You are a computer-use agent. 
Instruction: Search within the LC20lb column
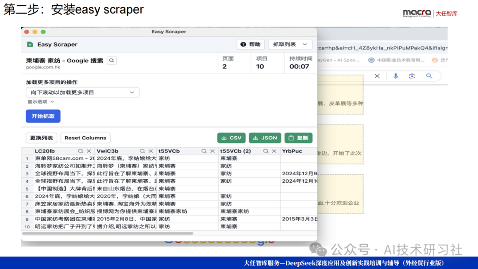81,151
